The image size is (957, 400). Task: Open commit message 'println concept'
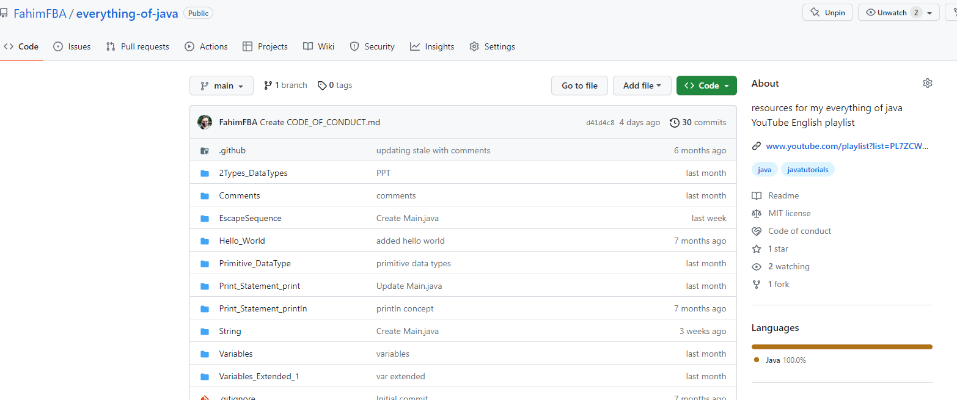[x=405, y=308]
